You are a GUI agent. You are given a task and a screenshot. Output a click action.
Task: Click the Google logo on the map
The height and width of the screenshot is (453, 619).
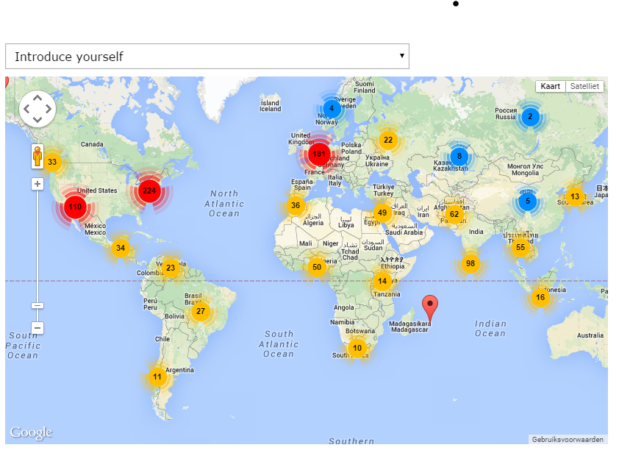pos(31,432)
